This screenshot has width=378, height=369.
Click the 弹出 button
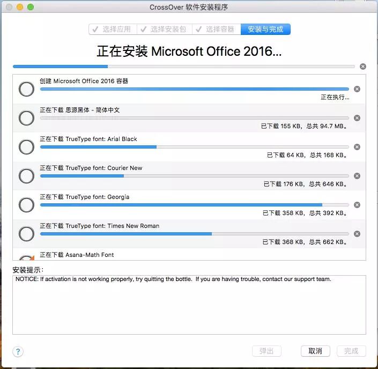(266, 351)
